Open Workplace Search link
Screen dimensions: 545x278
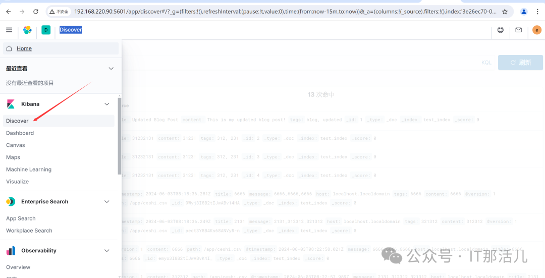tap(29, 231)
